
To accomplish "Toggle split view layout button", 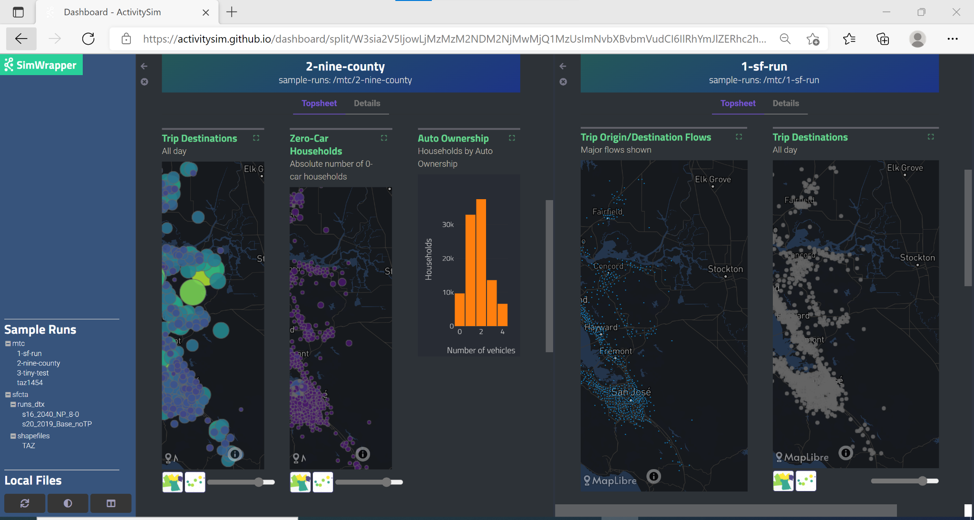I will (111, 503).
